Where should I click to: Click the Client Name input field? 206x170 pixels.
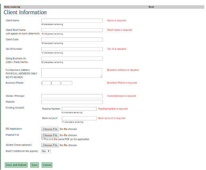click(x=72, y=20)
